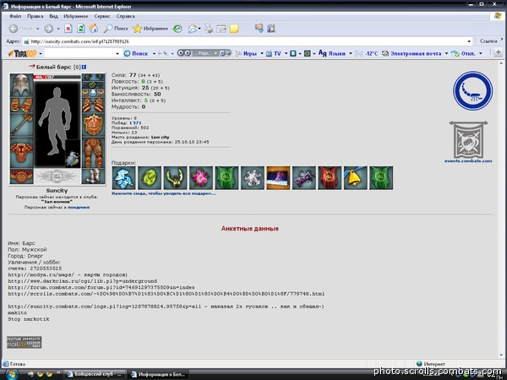Click the red banner gift
507x380 pixels.
click(x=330, y=178)
